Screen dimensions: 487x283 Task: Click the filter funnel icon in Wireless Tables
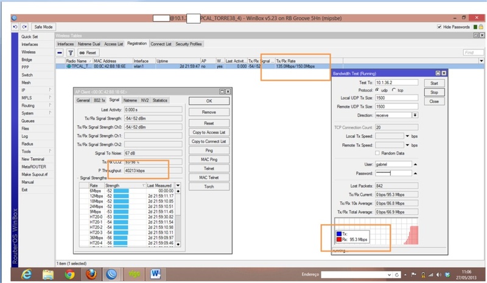71,53
